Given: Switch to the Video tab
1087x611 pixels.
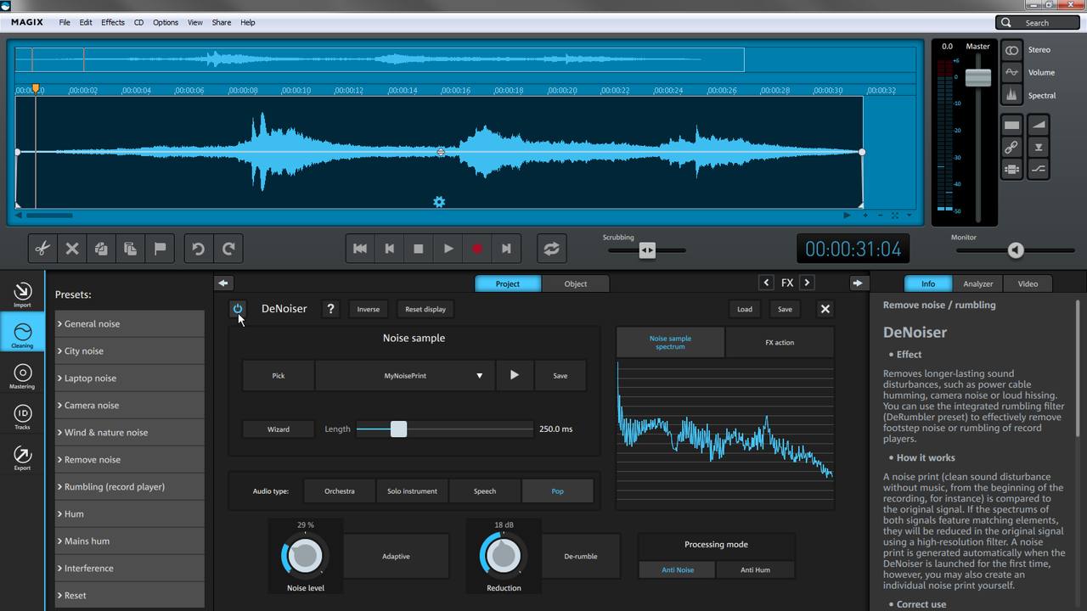Looking at the screenshot, I should coord(1028,283).
